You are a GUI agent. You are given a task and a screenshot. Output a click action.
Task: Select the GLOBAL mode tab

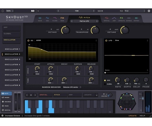pos(11,34)
